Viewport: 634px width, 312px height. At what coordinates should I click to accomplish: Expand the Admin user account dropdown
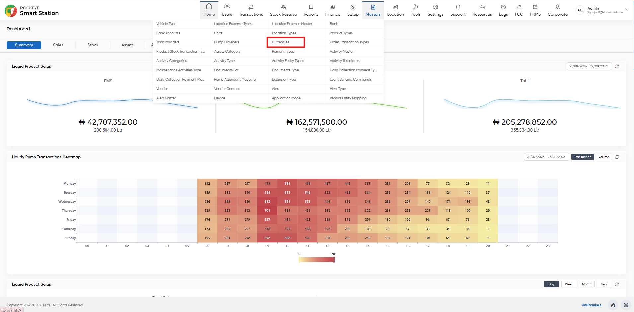pyautogui.click(x=627, y=10)
